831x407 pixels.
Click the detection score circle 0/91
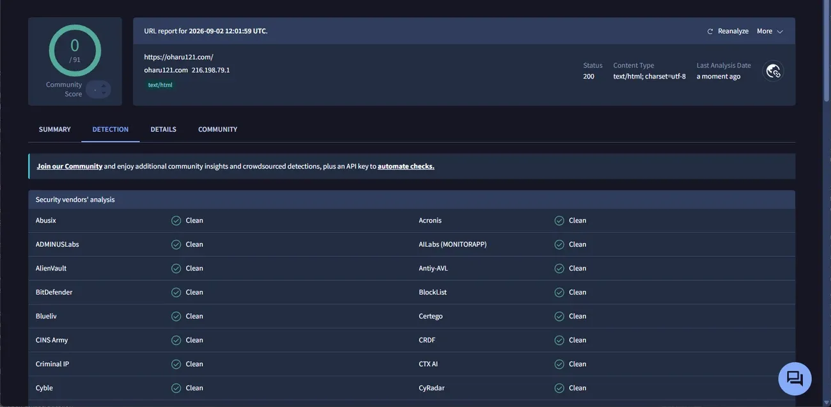click(x=75, y=50)
